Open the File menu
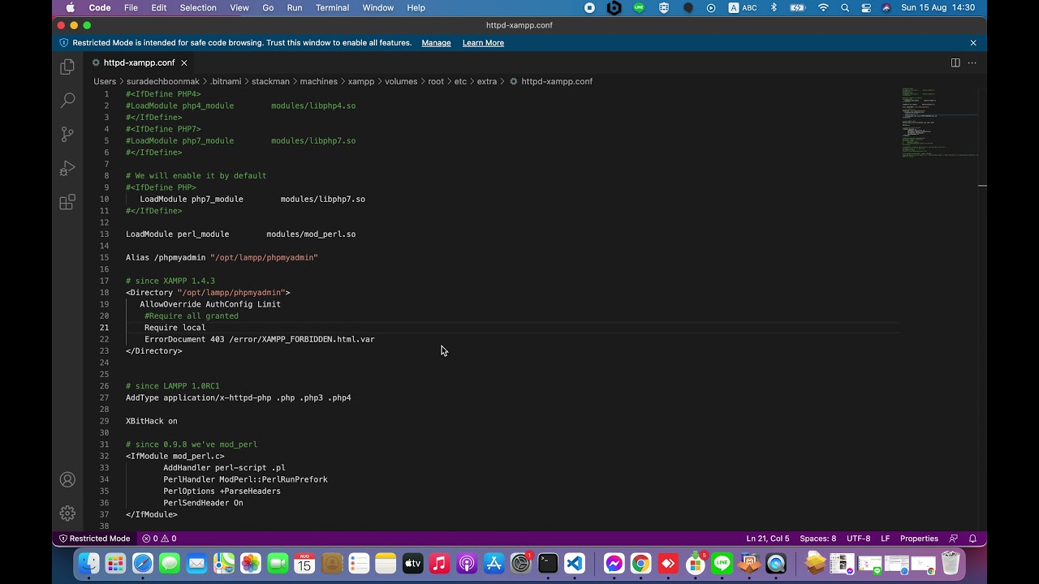1039x584 pixels. click(x=131, y=7)
